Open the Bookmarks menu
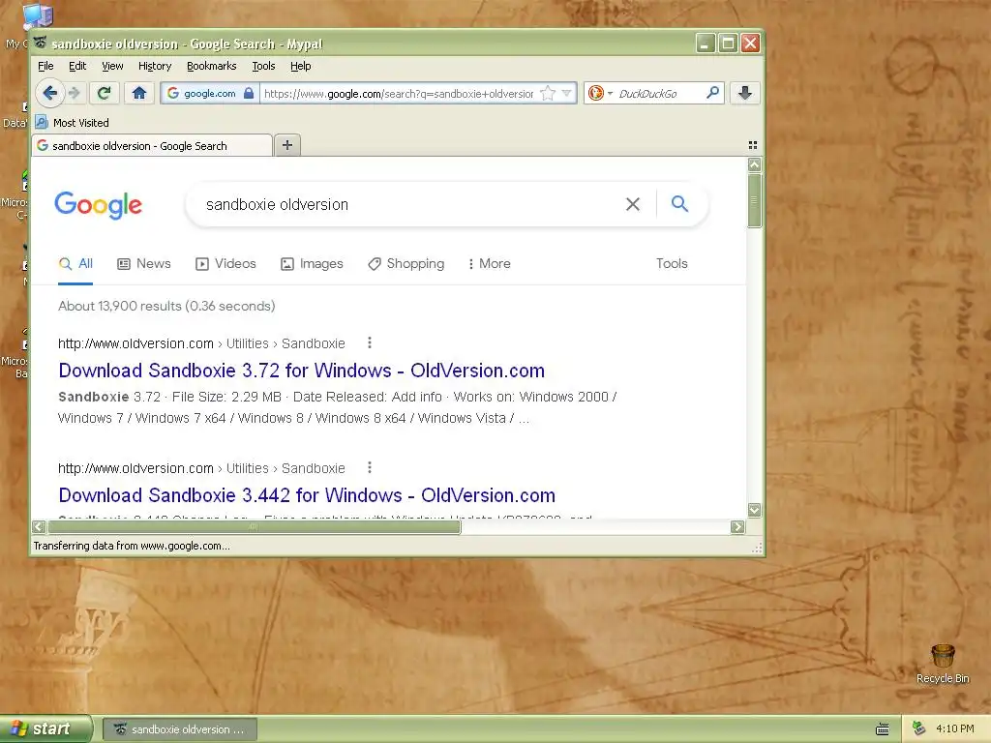 [x=211, y=66]
